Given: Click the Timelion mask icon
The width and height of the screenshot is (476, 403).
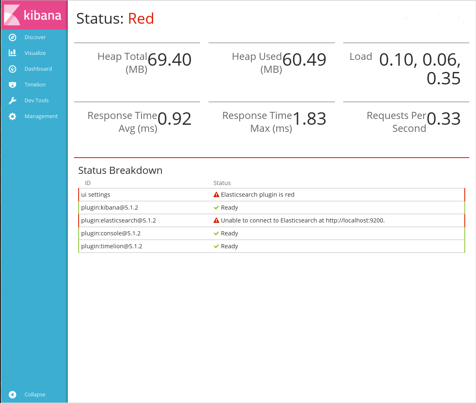Looking at the screenshot, I should 12,85.
